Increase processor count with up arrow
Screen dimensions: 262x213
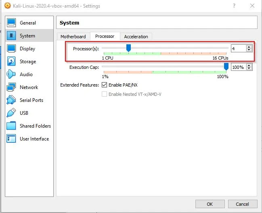[x=249, y=47]
